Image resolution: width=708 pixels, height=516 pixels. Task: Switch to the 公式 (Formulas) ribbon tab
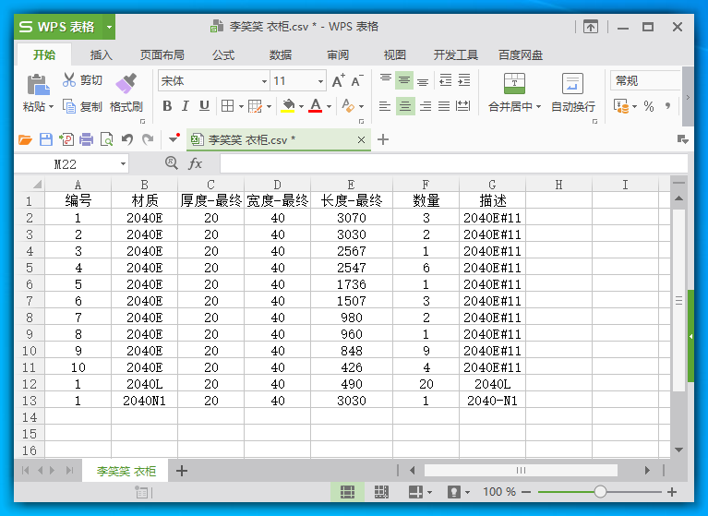pyautogui.click(x=223, y=54)
